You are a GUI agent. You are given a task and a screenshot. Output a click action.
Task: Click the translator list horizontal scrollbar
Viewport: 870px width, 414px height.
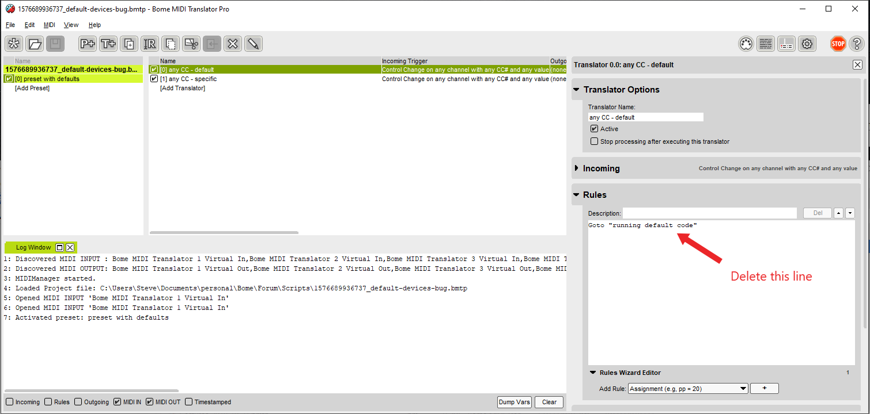coord(224,233)
